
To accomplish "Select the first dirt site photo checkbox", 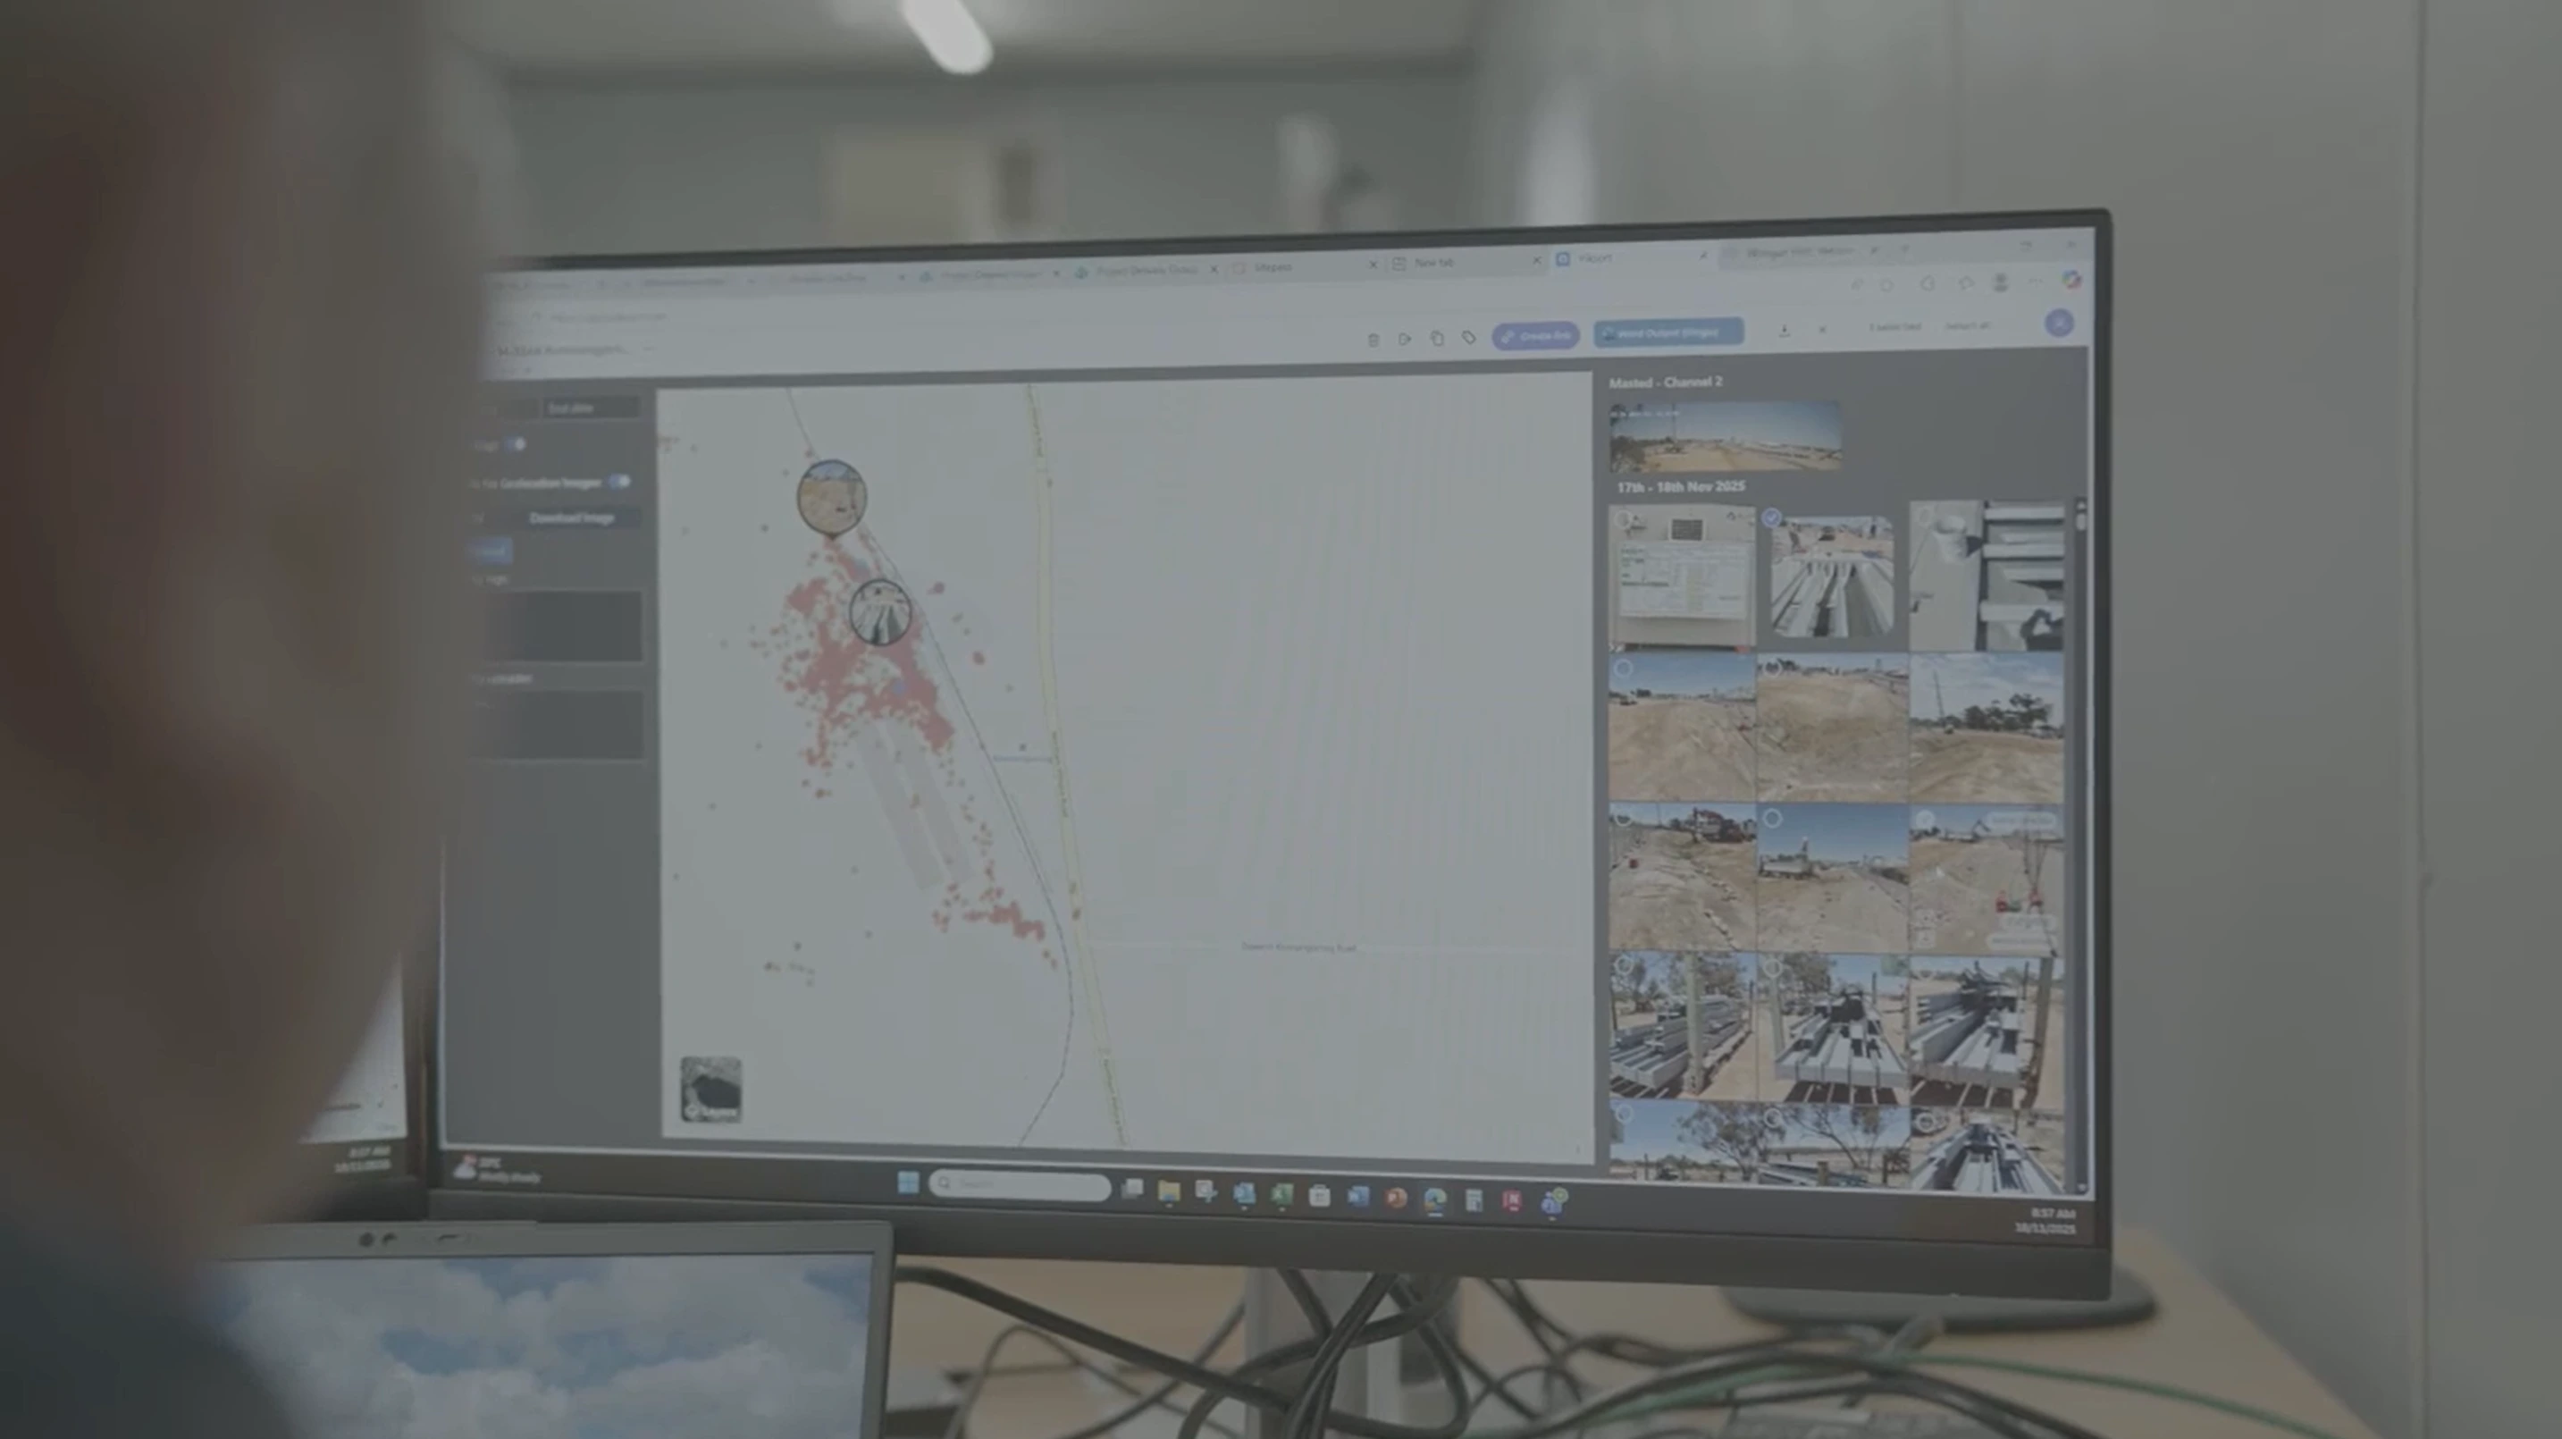I will [x=1623, y=669].
